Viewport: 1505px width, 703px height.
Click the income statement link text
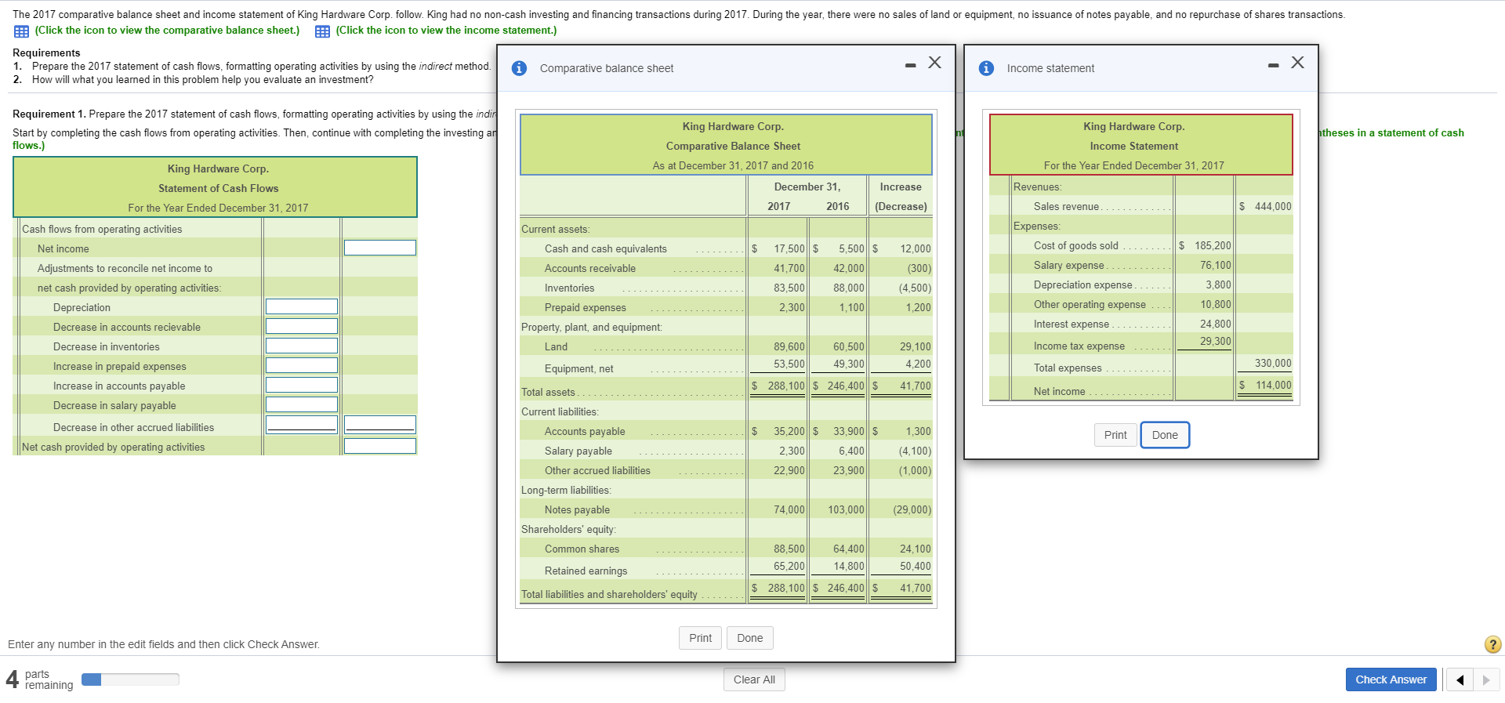click(446, 31)
